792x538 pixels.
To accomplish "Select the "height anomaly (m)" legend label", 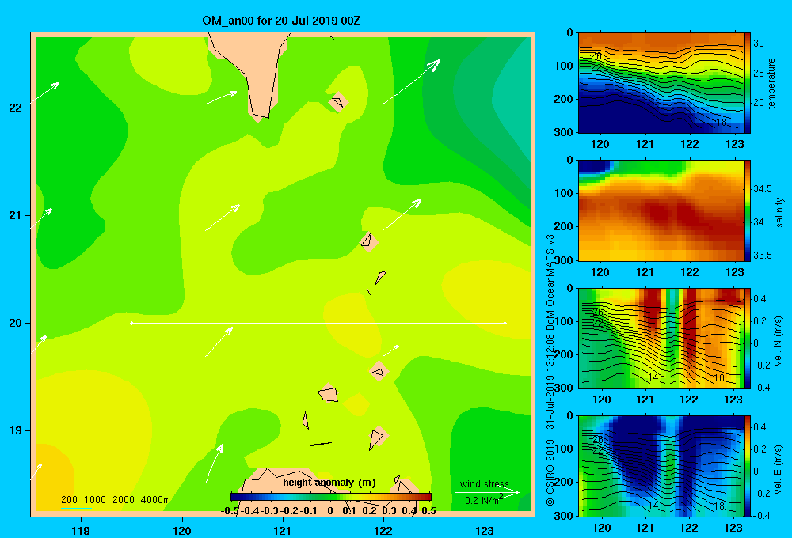I will (329, 483).
